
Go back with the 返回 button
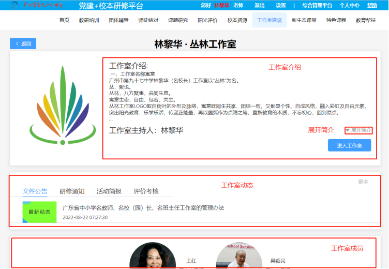click(23, 43)
